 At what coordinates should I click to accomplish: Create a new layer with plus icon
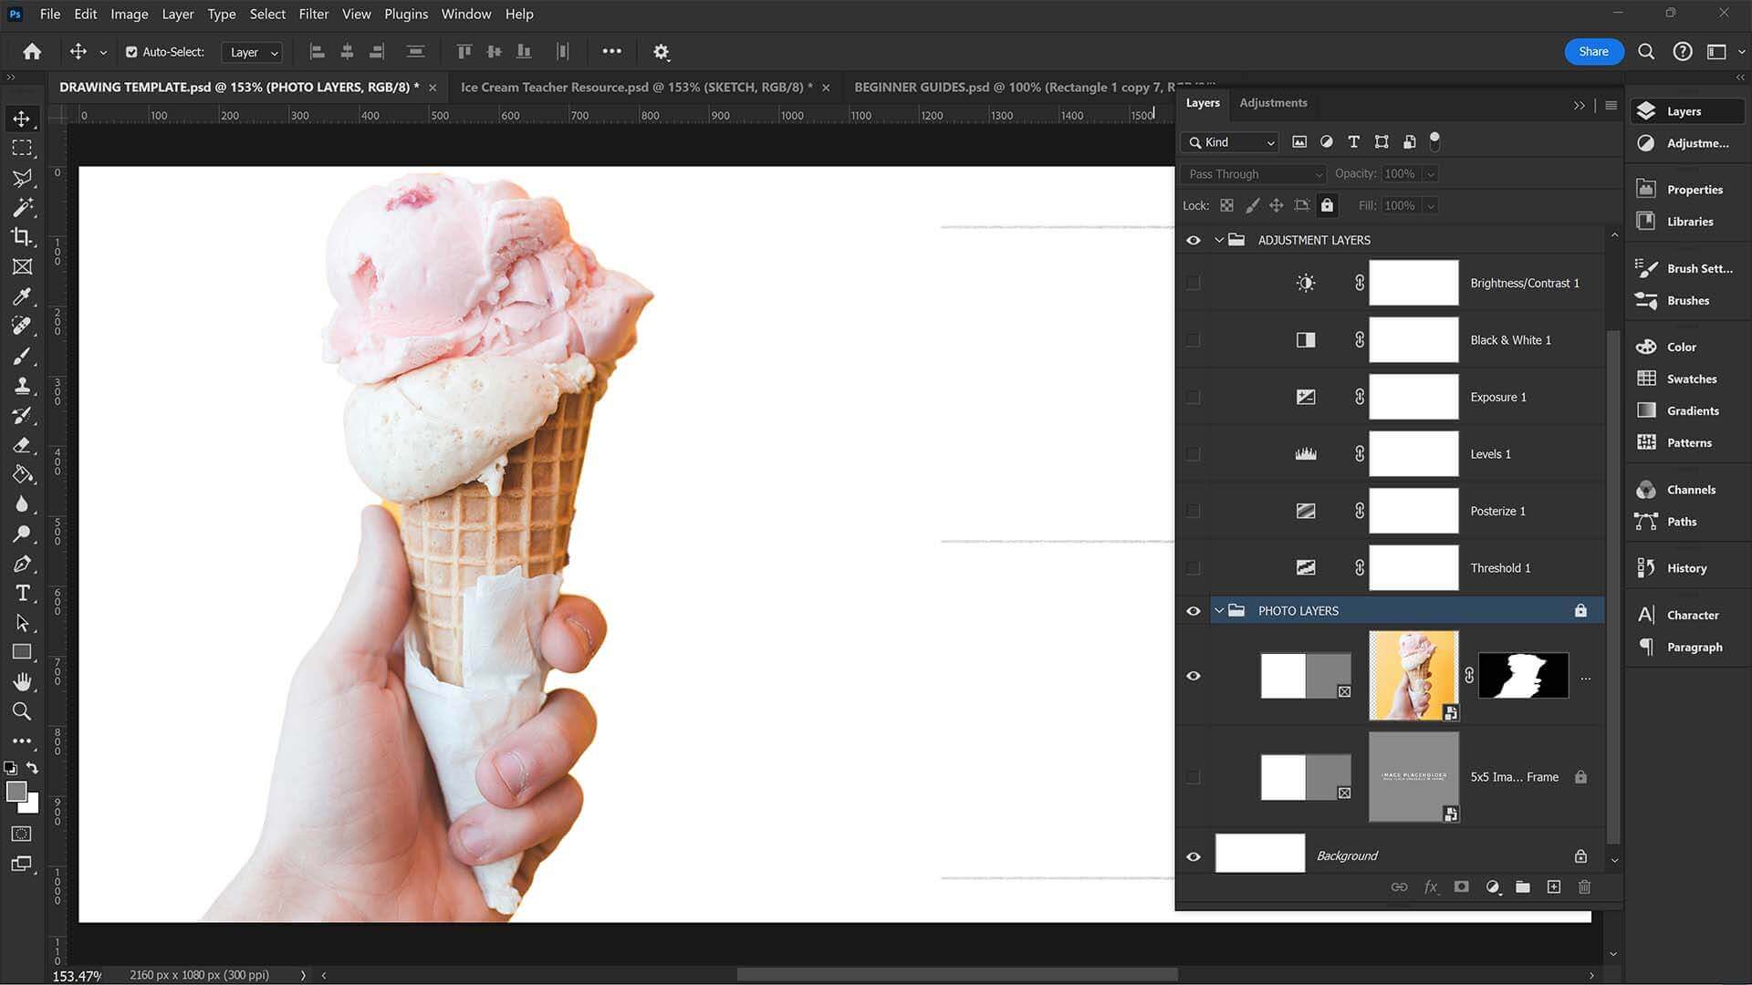pyautogui.click(x=1553, y=886)
